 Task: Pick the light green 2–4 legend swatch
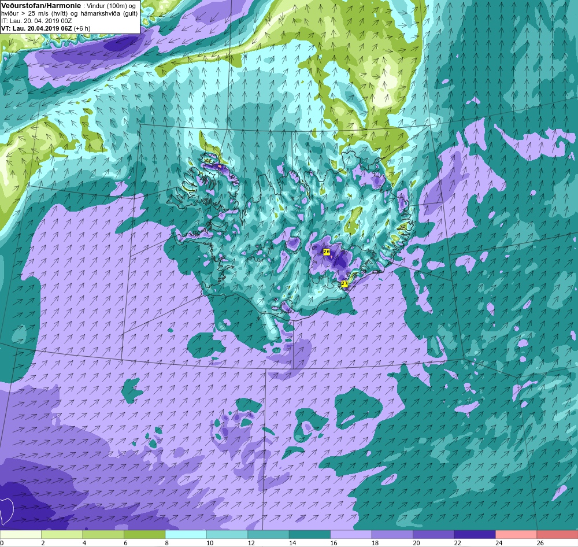[62, 535]
